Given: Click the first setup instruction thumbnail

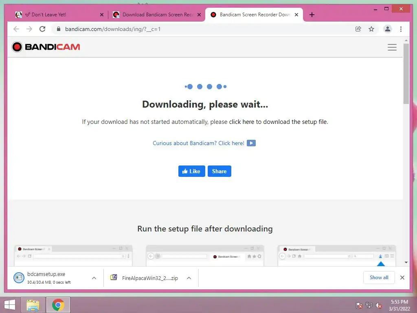Looking at the screenshot, I should point(73,256).
